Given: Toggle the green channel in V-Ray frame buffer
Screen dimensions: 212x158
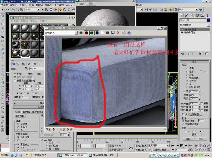Looking at the screenshot, I should pos(91,33).
